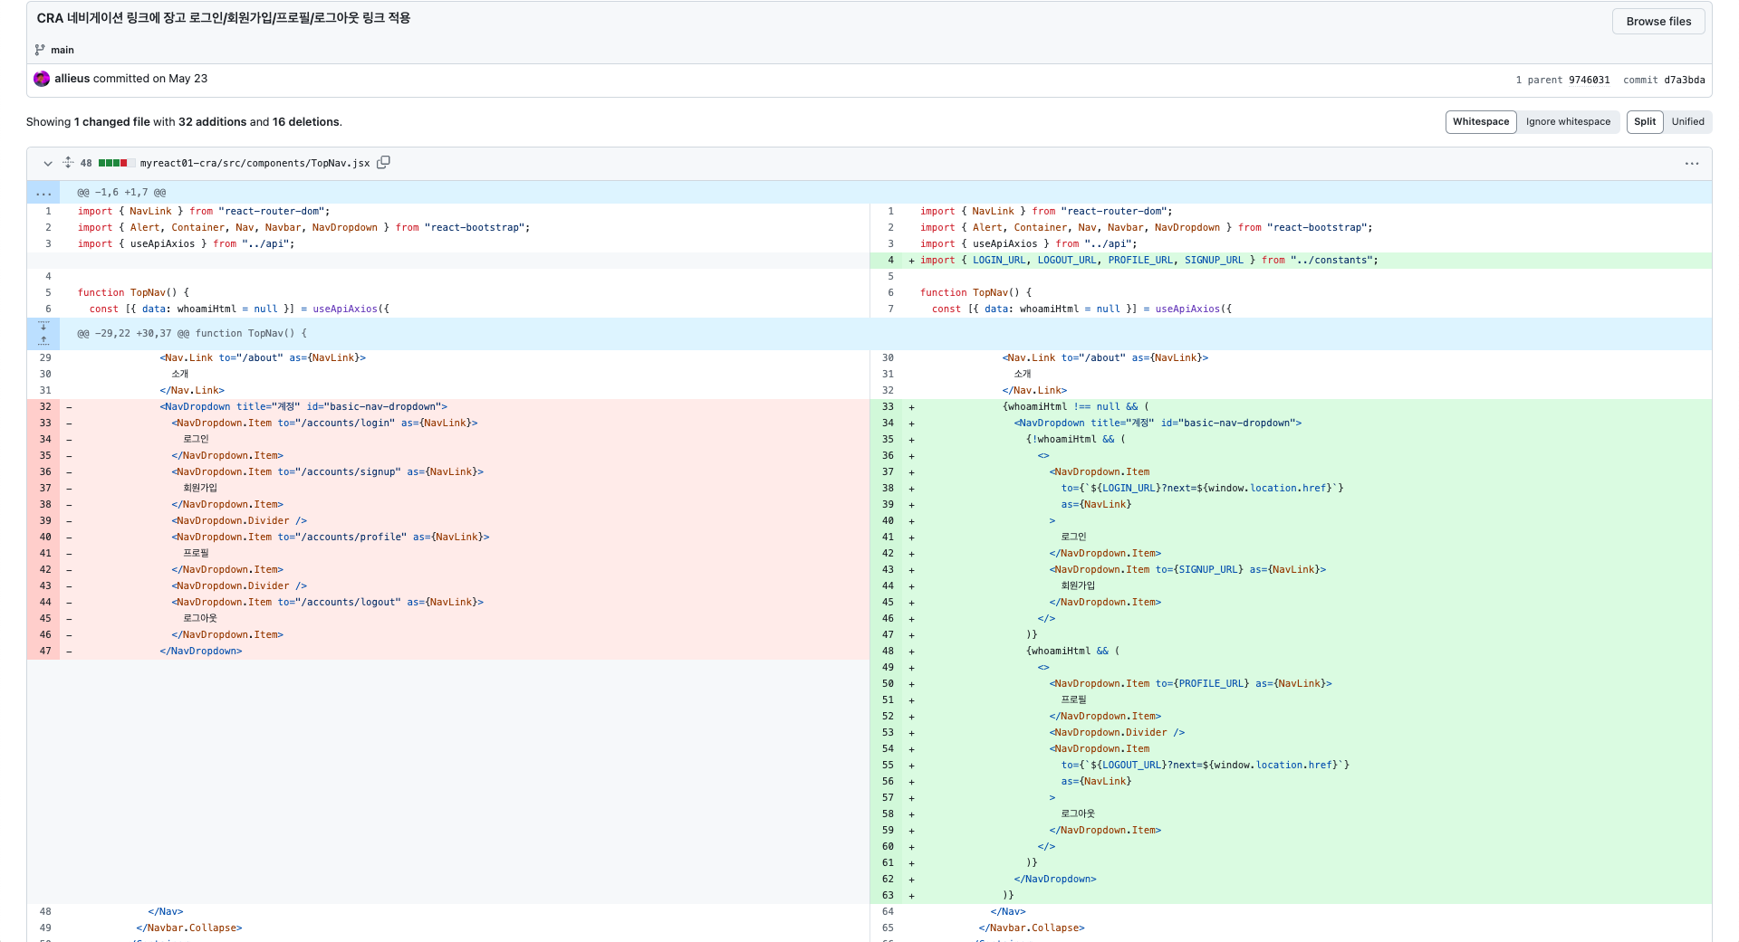Open the parent commit 9746031
The height and width of the screenshot is (942, 1739).
(x=1589, y=80)
